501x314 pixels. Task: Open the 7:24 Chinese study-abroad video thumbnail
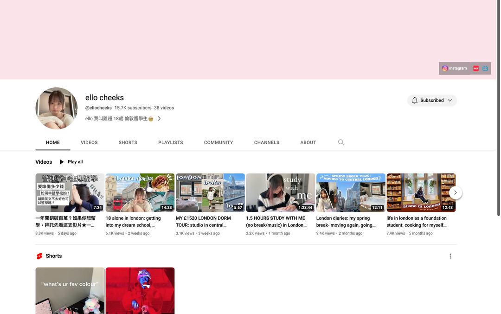pos(70,192)
